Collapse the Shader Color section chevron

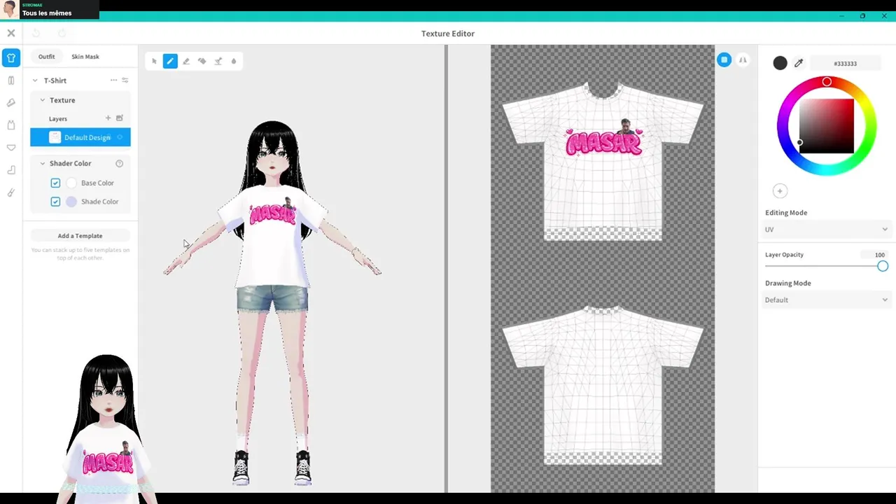[x=42, y=164]
